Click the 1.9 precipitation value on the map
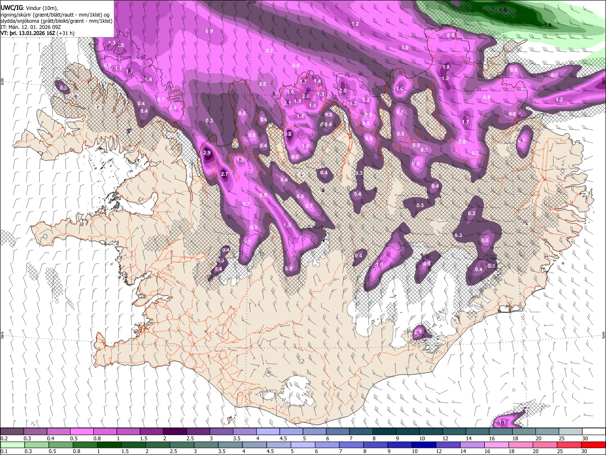Screen dimensions: 606x455 [445, 79]
